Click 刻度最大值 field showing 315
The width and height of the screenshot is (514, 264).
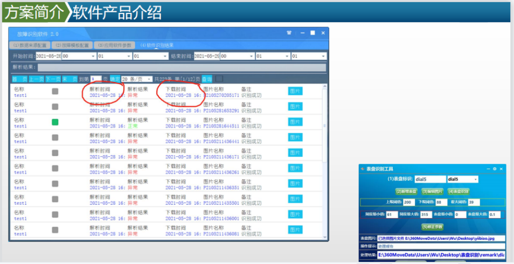coord(426,214)
